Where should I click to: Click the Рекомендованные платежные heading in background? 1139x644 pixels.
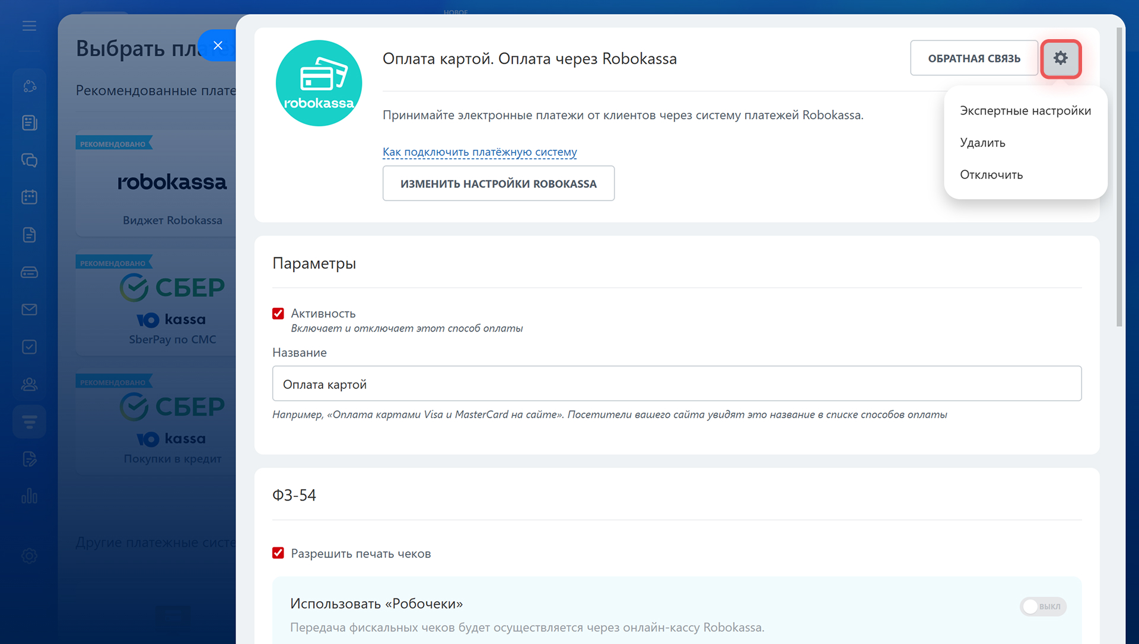pos(156,91)
